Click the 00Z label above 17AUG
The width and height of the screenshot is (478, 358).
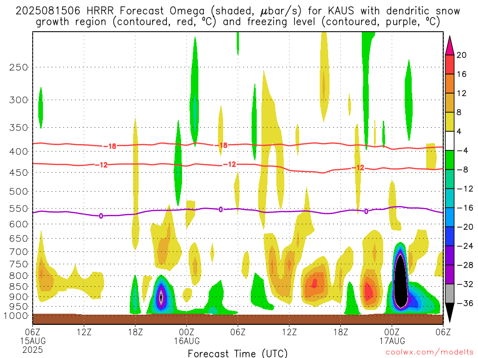point(392,332)
